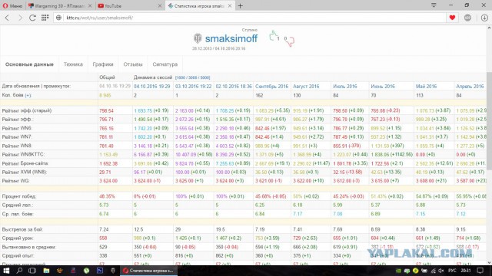Click the World of Tanks shield logo
The width and height of the screenshot is (492, 276).
pos(198,38)
